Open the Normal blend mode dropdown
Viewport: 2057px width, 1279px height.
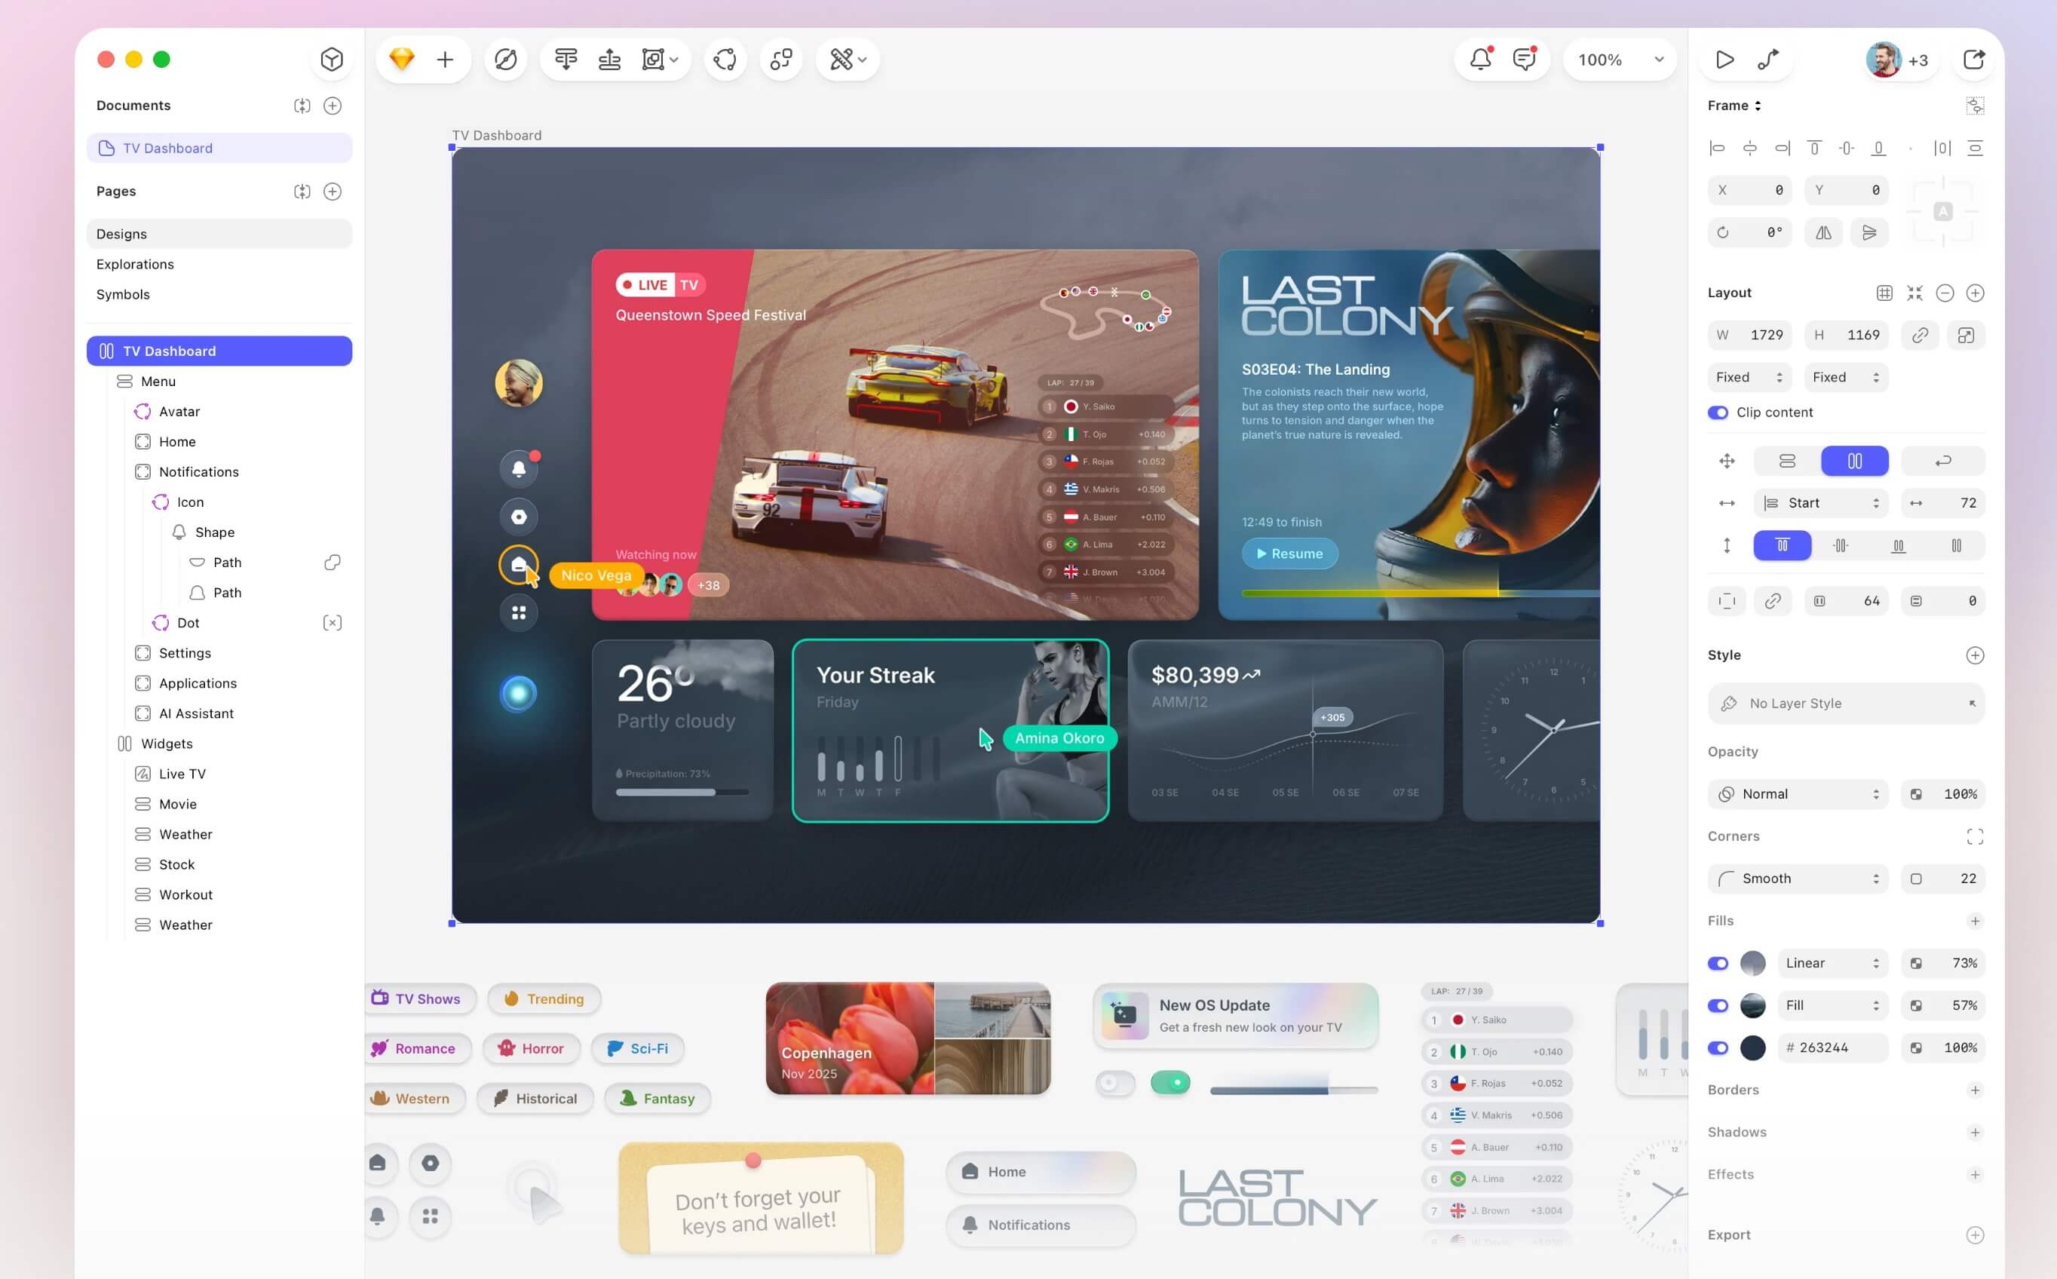click(1798, 794)
